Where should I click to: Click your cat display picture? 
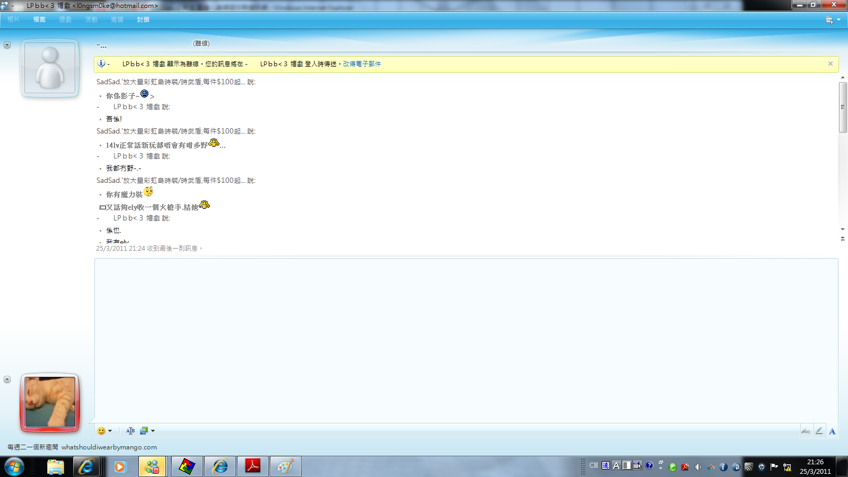click(50, 402)
